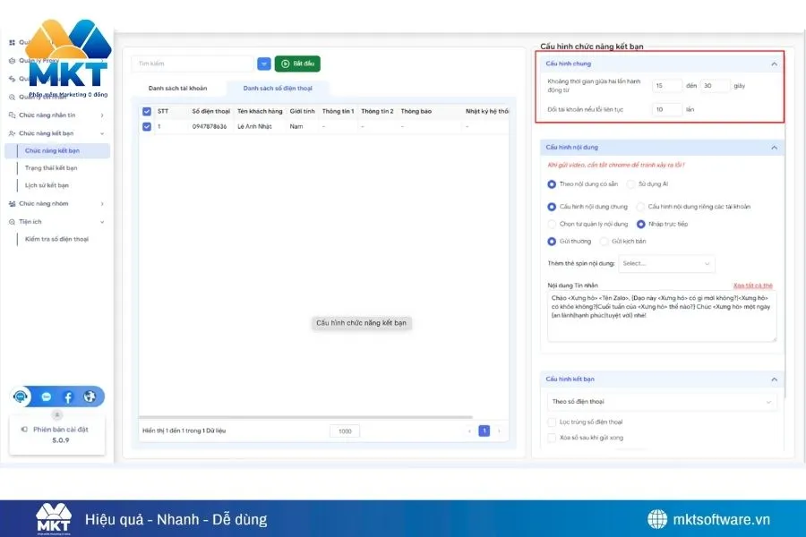Select the Sử dụng AI radio option
806x537 pixels.
point(630,184)
